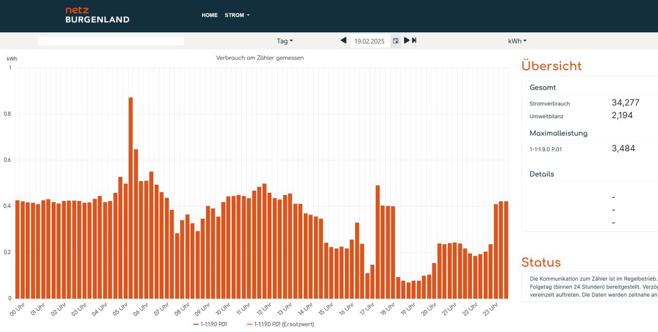
Task: Click the 3,484 Maximalleistung value
Action: click(x=623, y=149)
